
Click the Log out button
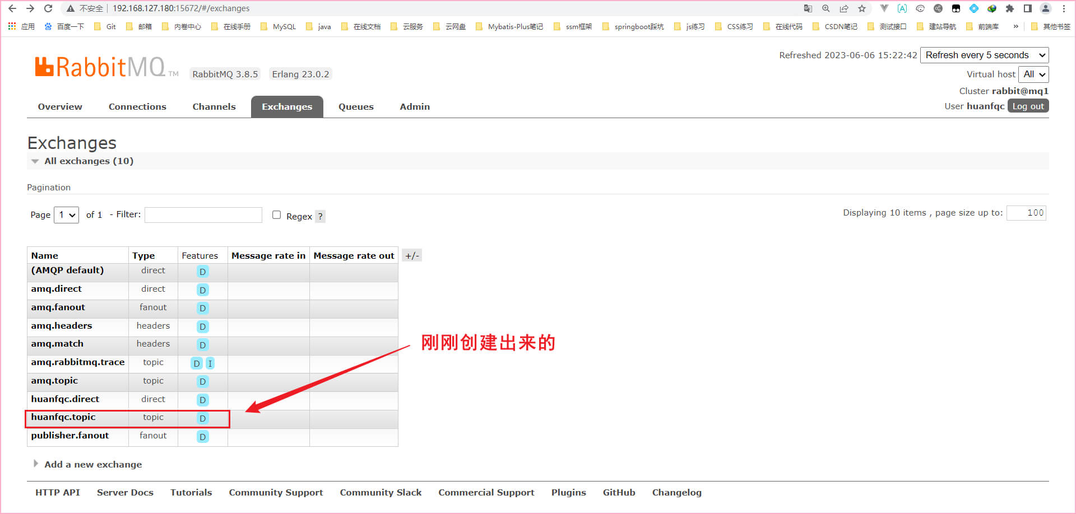(1028, 106)
